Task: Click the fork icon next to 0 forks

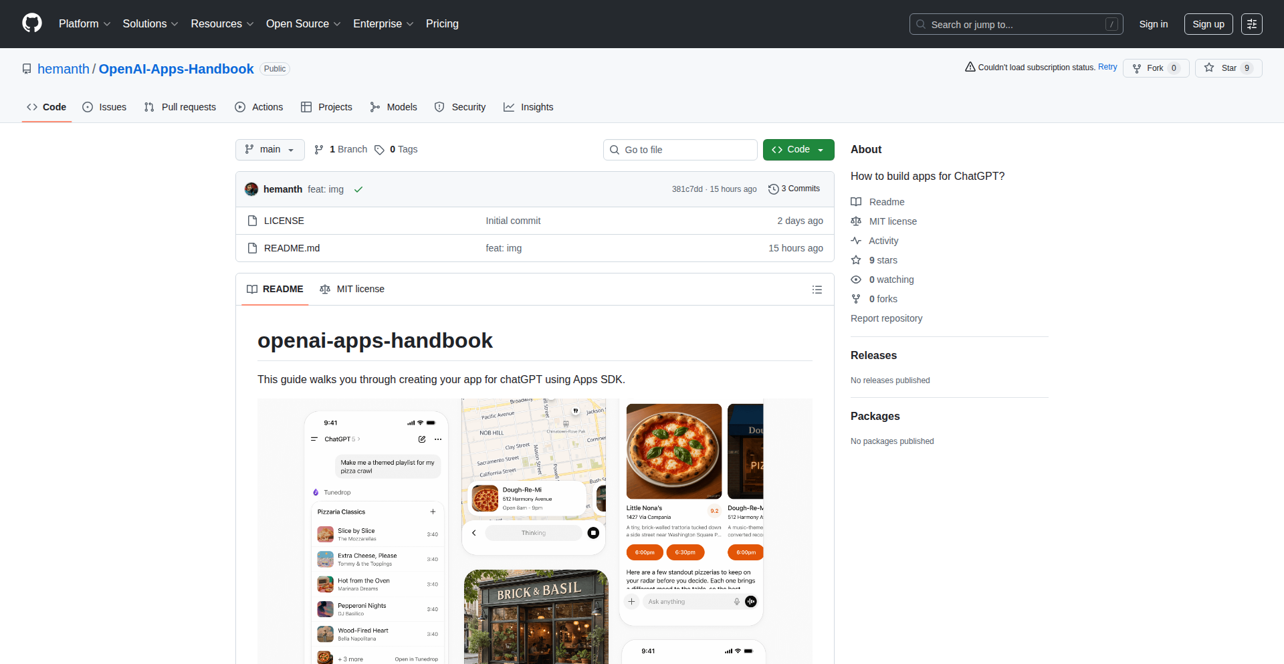Action: [x=856, y=299]
